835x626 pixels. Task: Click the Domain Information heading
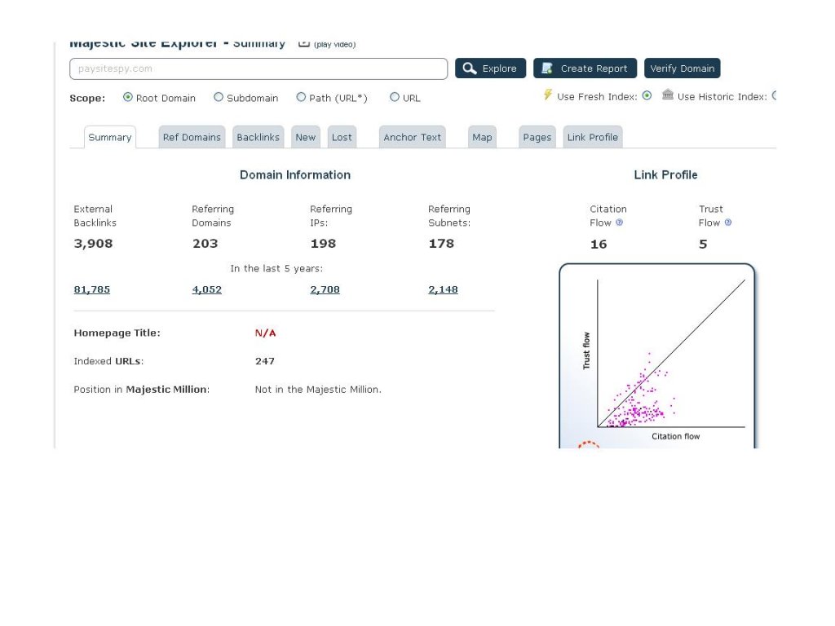(x=295, y=174)
